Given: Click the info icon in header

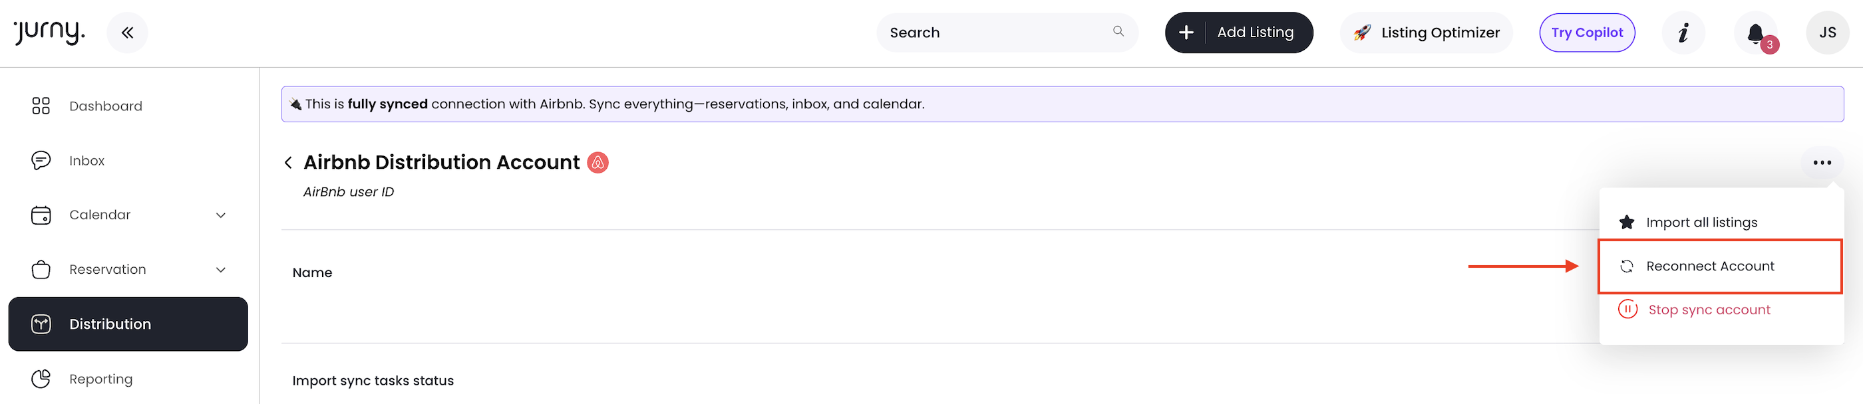Looking at the screenshot, I should pyautogui.click(x=1683, y=33).
